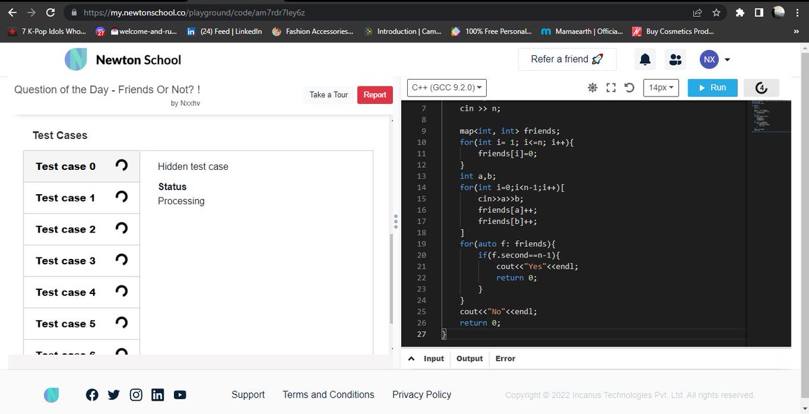This screenshot has width=809, height=414.
Task: Open the LinkedIn footer icon
Action: click(x=157, y=395)
